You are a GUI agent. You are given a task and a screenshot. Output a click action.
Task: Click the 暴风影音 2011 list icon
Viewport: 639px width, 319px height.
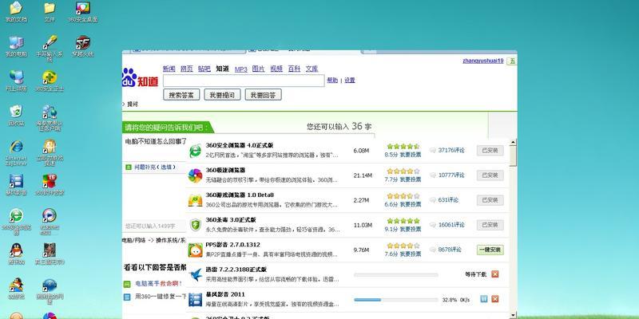195,300
